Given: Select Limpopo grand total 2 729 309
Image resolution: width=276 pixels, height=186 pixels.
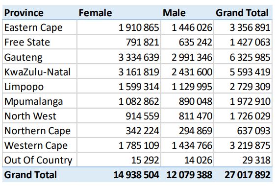Looking at the screenshot, I should pos(250,87).
